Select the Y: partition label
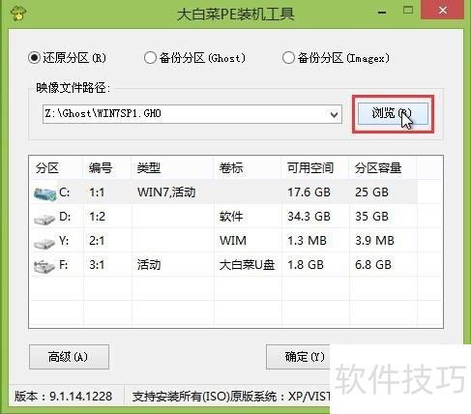 (x=64, y=241)
